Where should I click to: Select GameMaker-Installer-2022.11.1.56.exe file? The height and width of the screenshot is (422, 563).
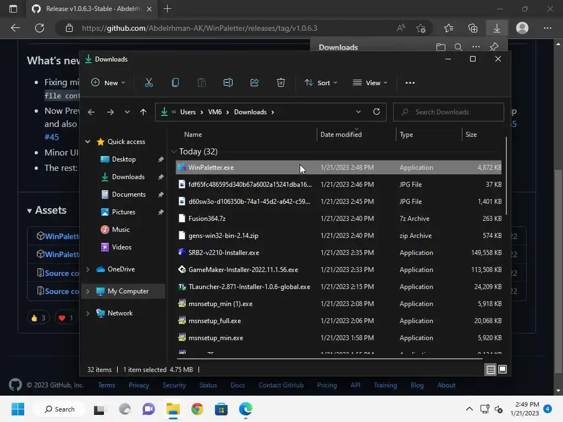pos(339,270)
